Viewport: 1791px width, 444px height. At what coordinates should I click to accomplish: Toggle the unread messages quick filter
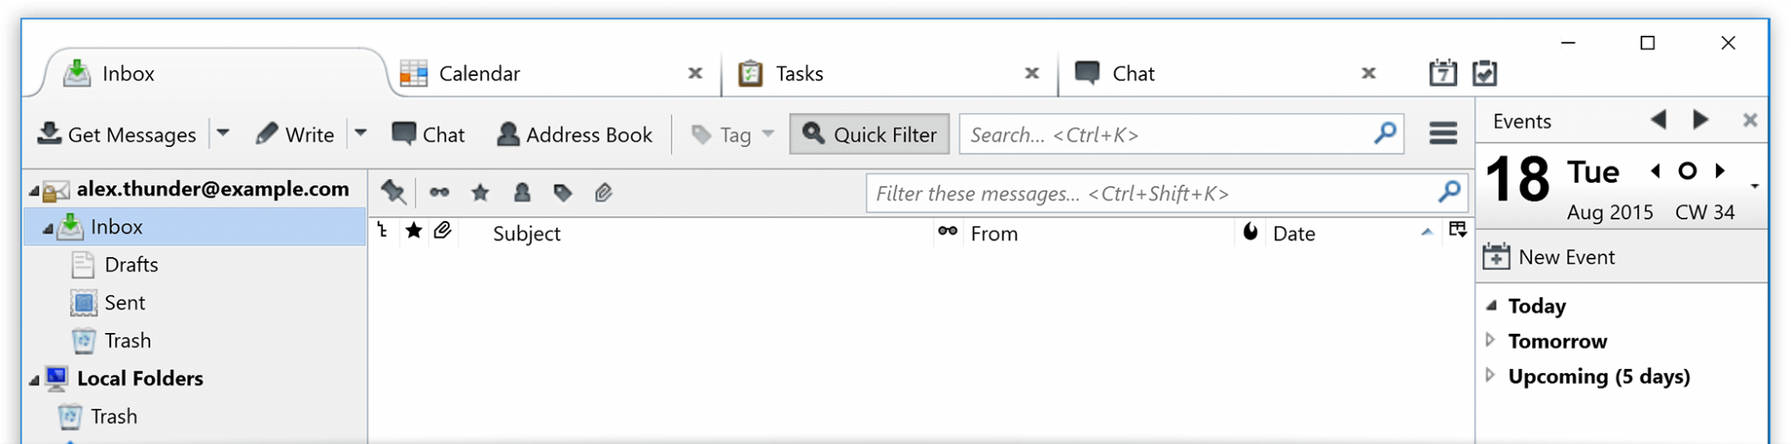[439, 193]
